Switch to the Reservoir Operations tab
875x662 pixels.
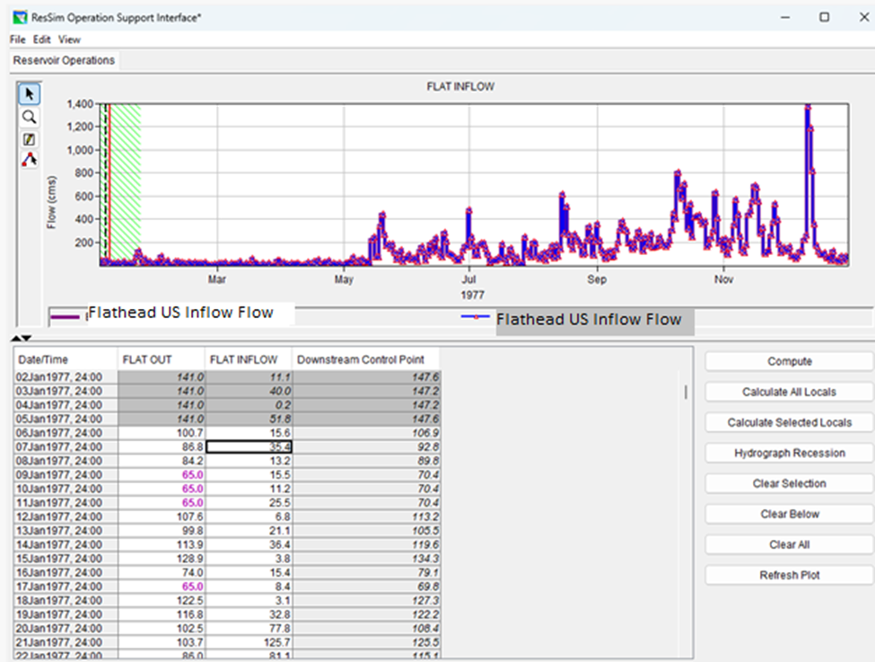tap(64, 60)
